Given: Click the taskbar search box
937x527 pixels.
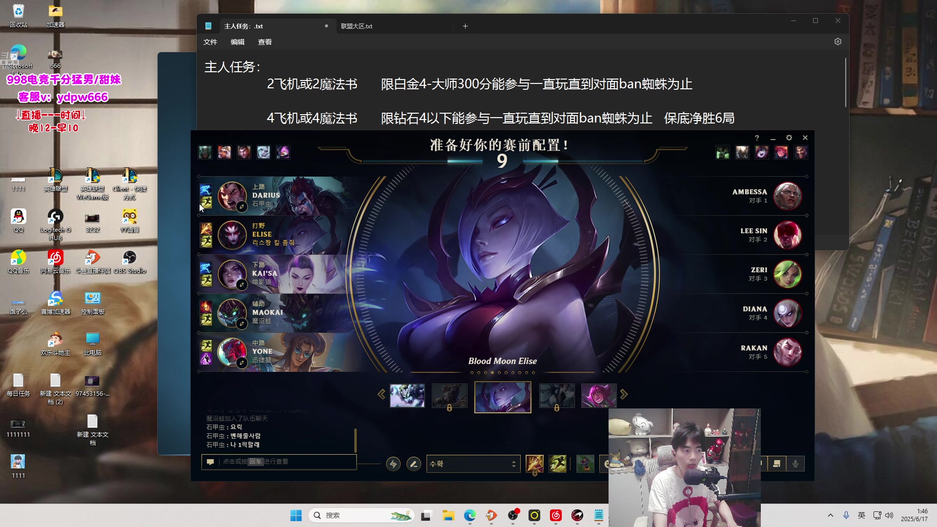Looking at the screenshot, I should pyautogui.click(x=362, y=515).
